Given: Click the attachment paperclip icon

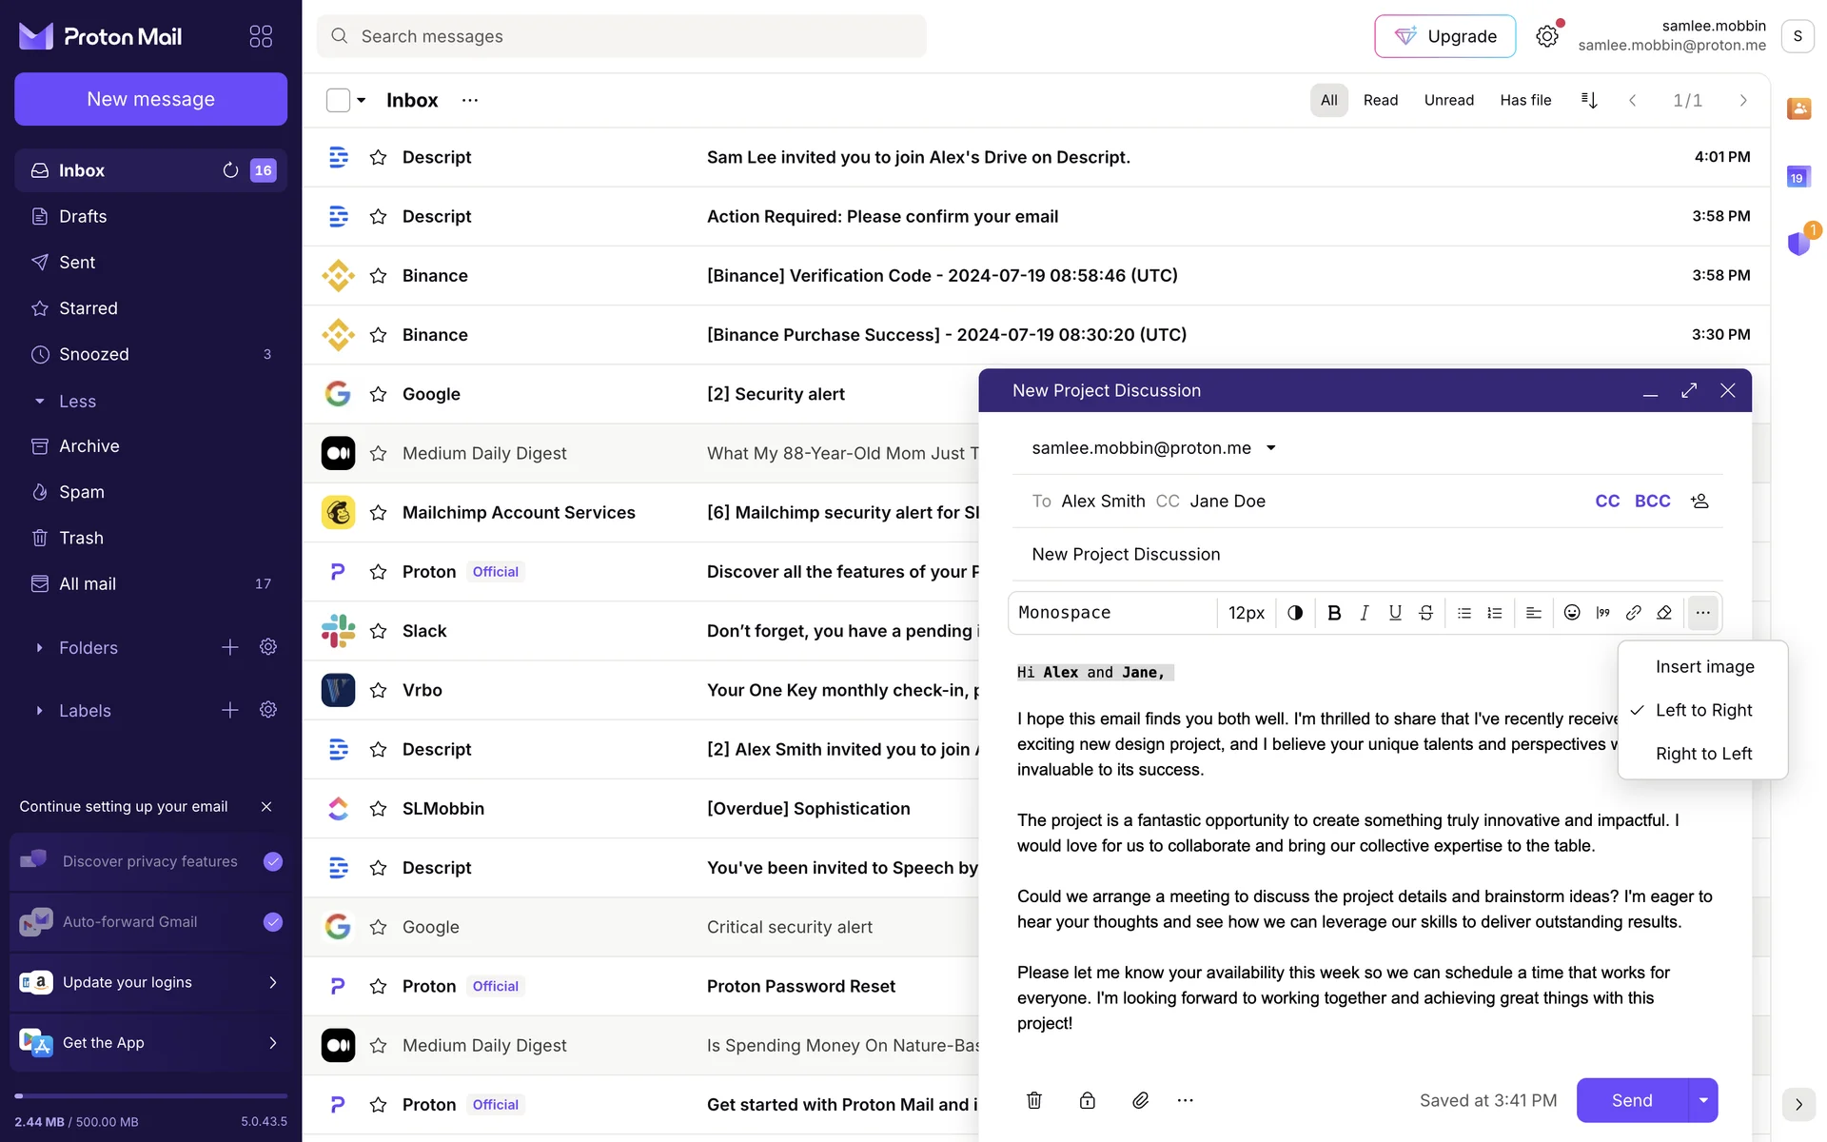Looking at the screenshot, I should (x=1140, y=1100).
